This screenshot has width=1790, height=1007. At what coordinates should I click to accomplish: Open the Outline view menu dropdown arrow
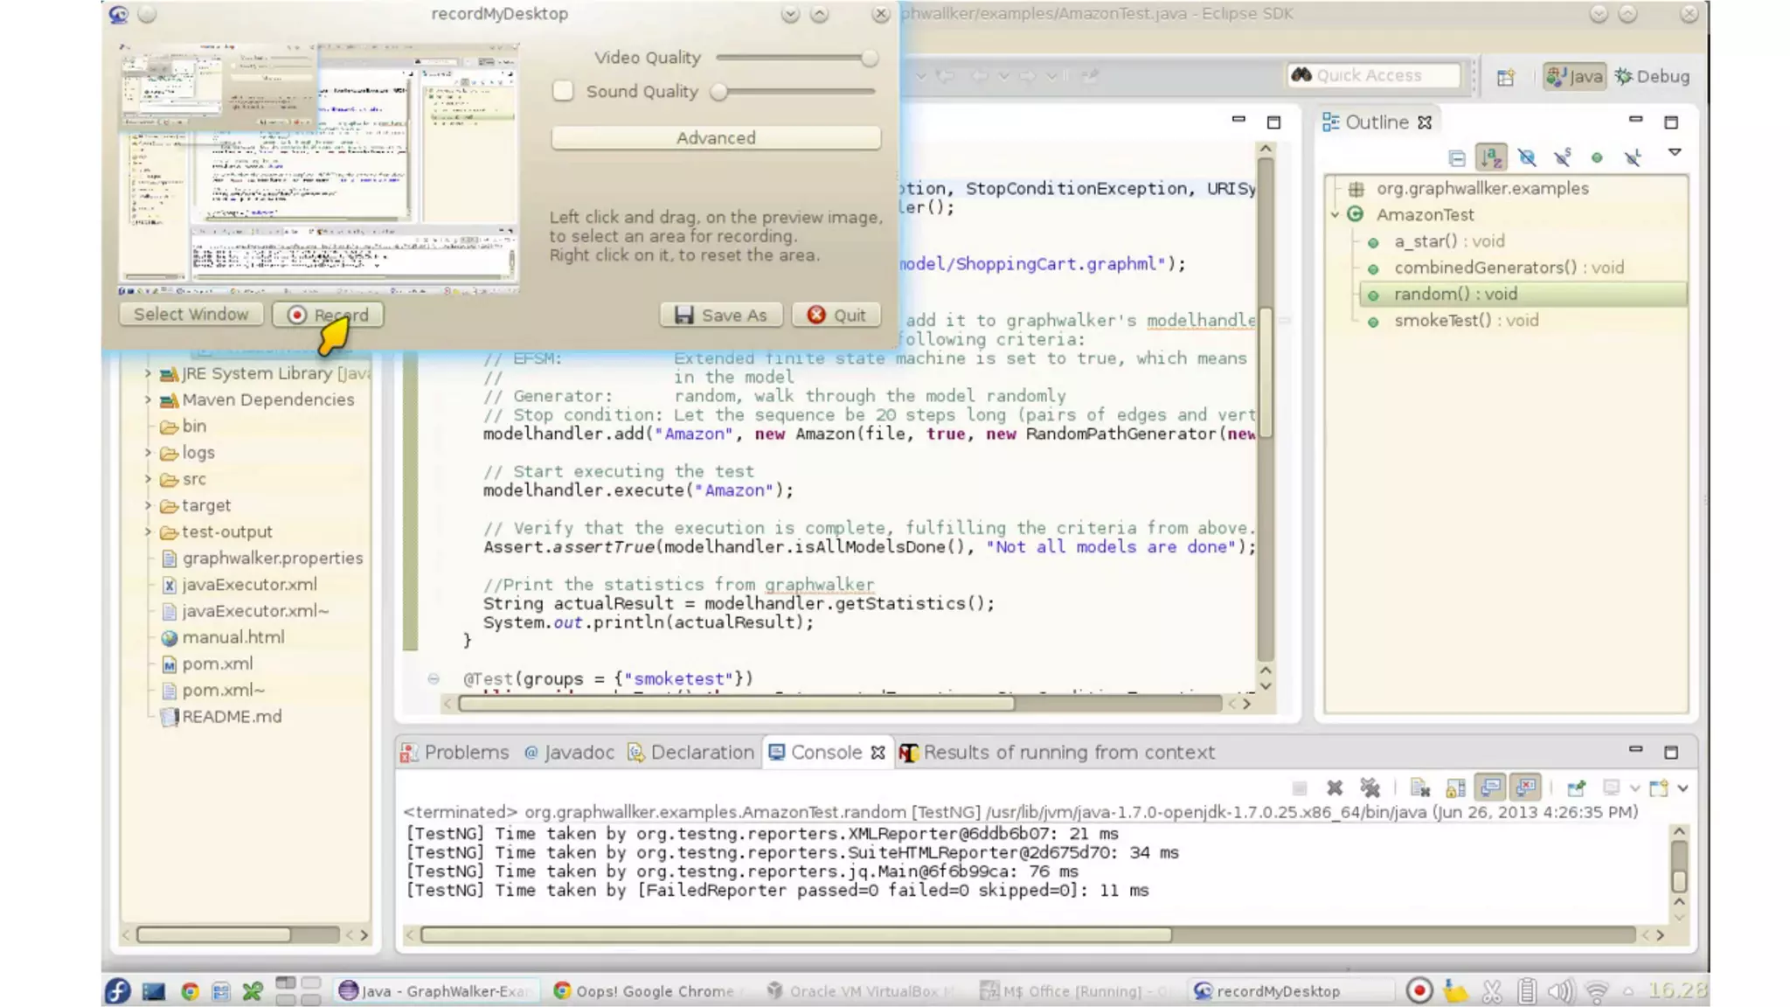point(1675,153)
